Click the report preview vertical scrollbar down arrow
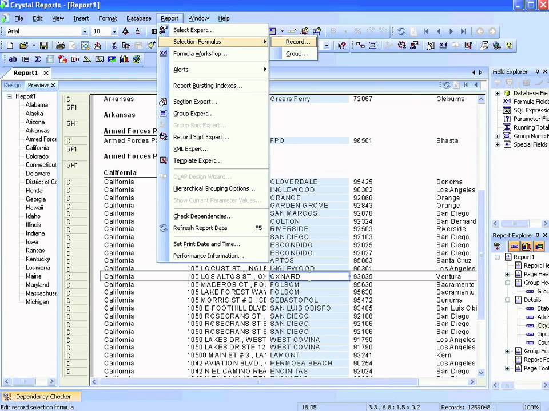 coord(481,373)
